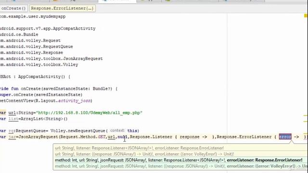The width and height of the screenshot is (308, 173).
Task: Click the com.android.volley.Response import line
Action: [31, 52]
